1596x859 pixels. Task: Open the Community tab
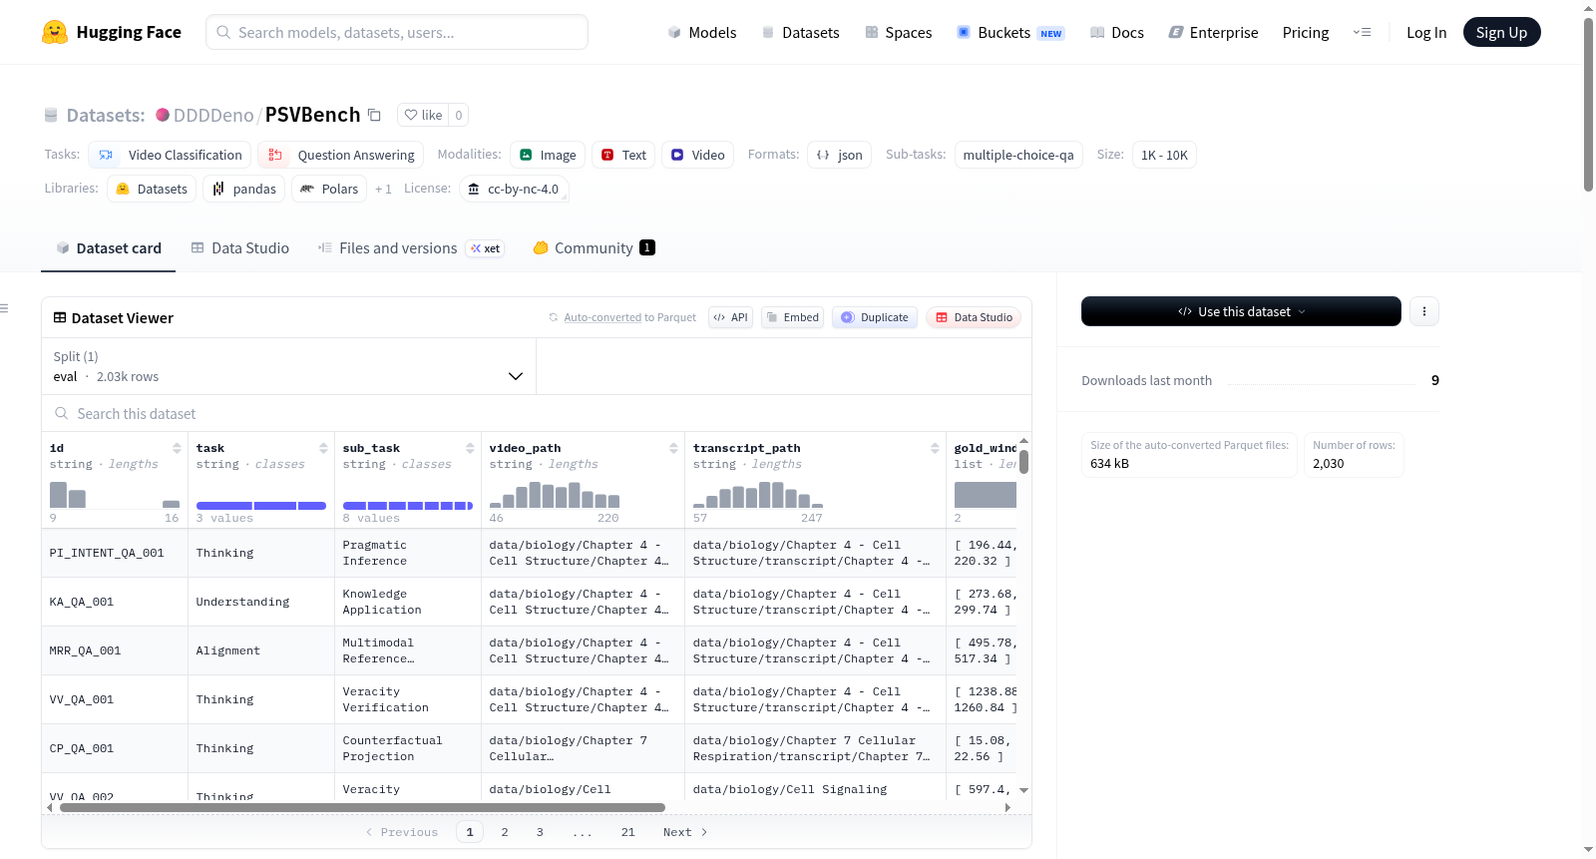[x=594, y=248]
